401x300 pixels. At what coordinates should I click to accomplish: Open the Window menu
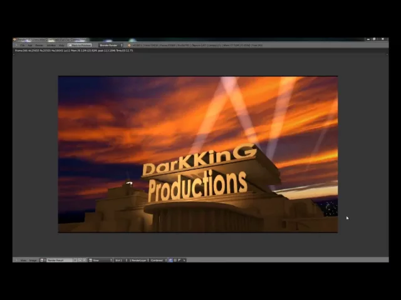(51, 45)
